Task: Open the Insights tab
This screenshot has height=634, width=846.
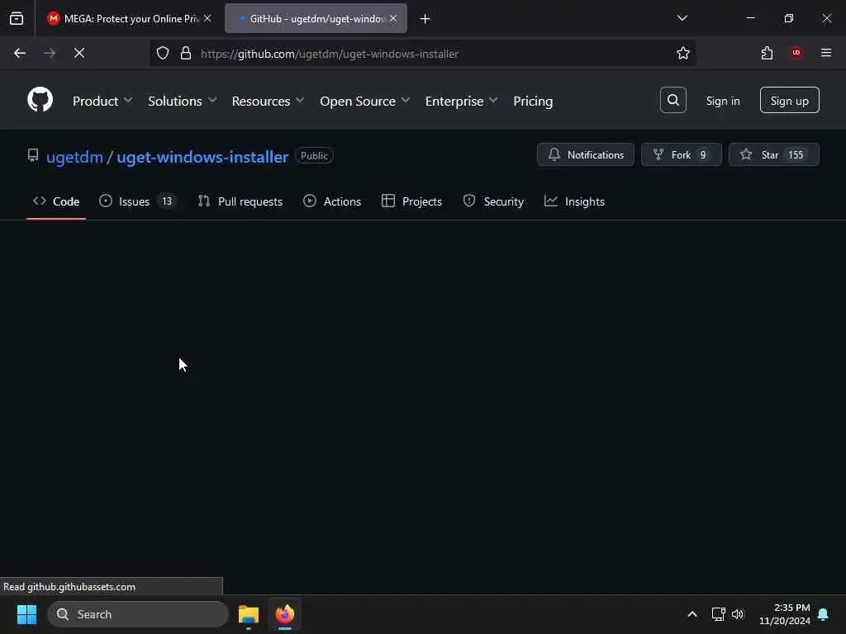Action: [575, 201]
